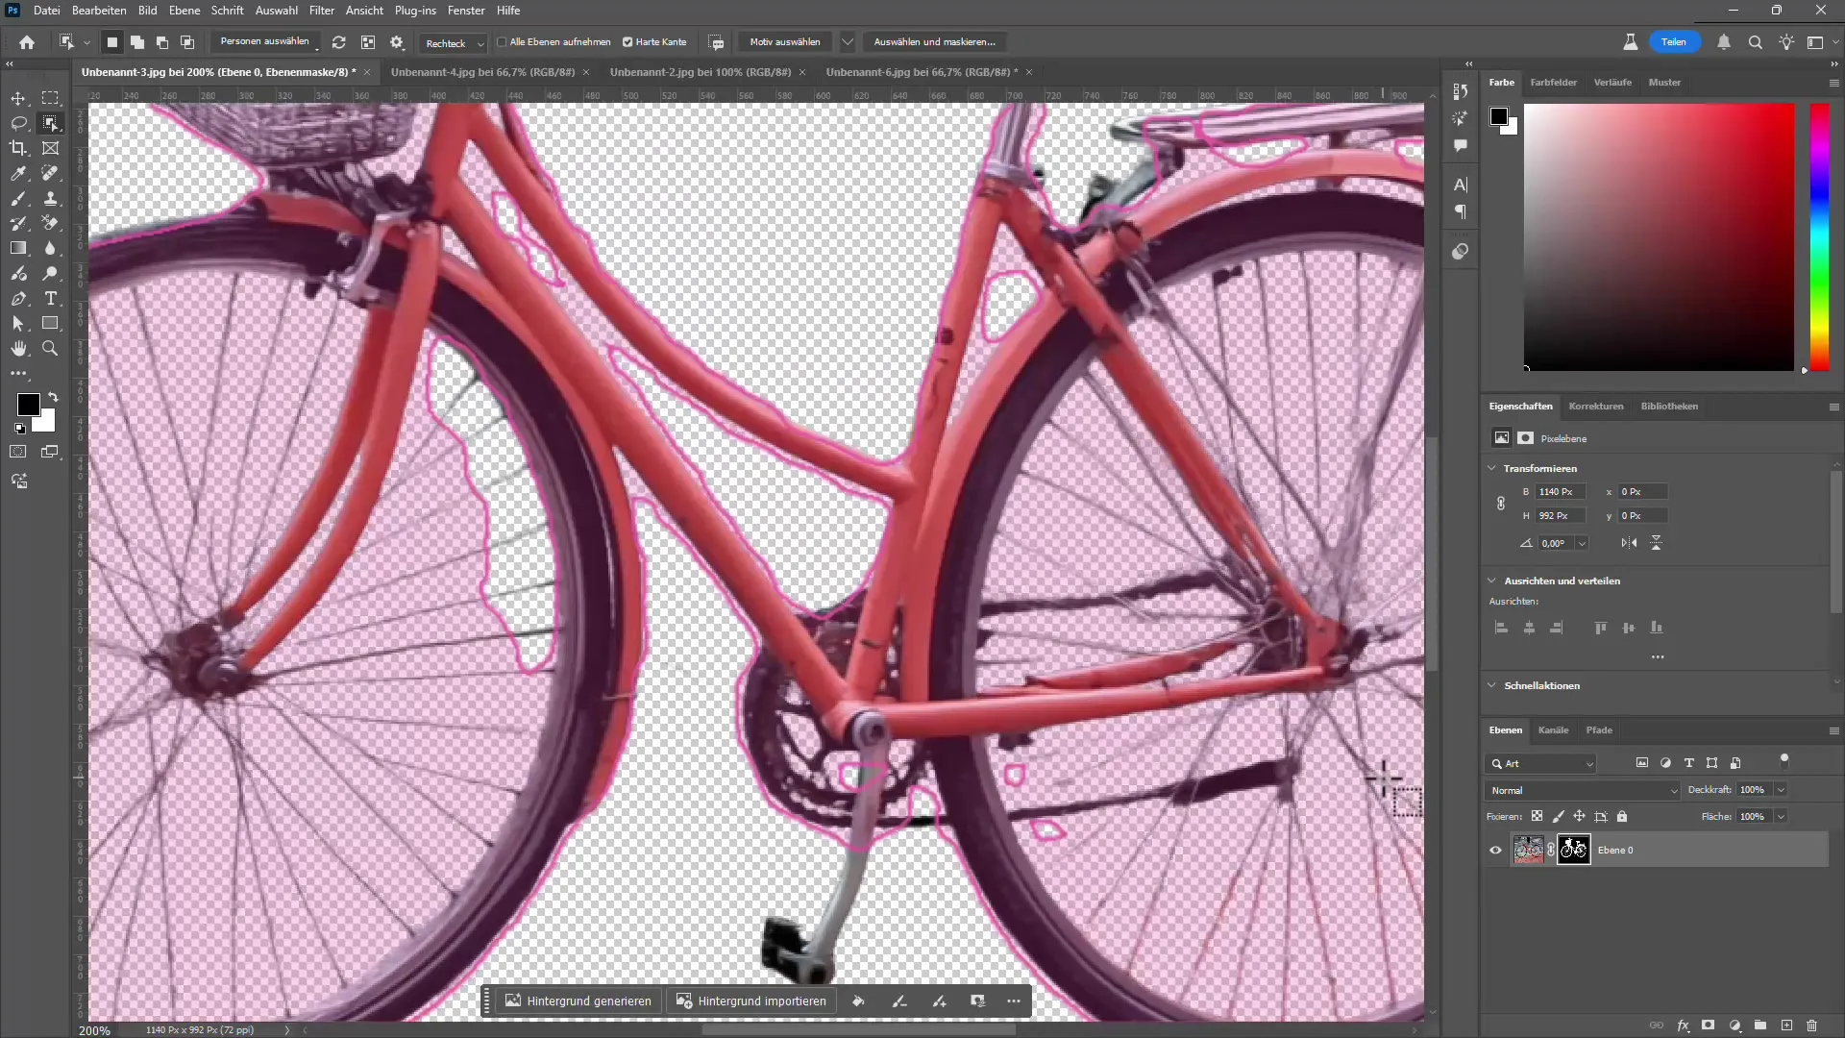Collapse the Schnellaktionen section
This screenshot has width=1845, height=1038.
(x=1491, y=685)
